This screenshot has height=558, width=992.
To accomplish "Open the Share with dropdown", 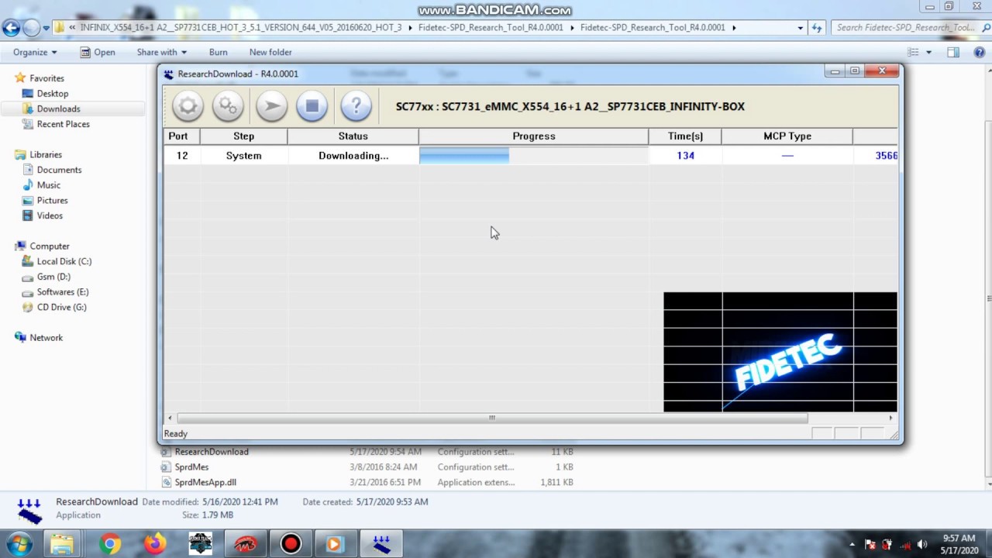I will click(x=161, y=52).
